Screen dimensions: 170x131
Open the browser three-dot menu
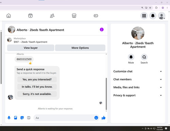pyautogui.click(x=167, y=8)
